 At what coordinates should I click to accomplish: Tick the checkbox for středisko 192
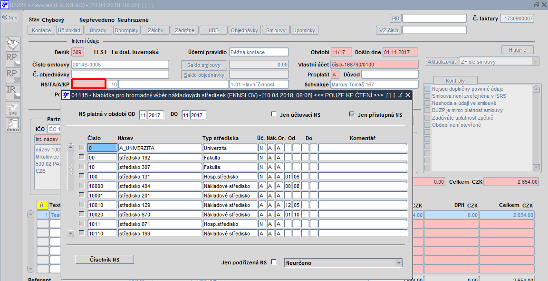point(81,157)
